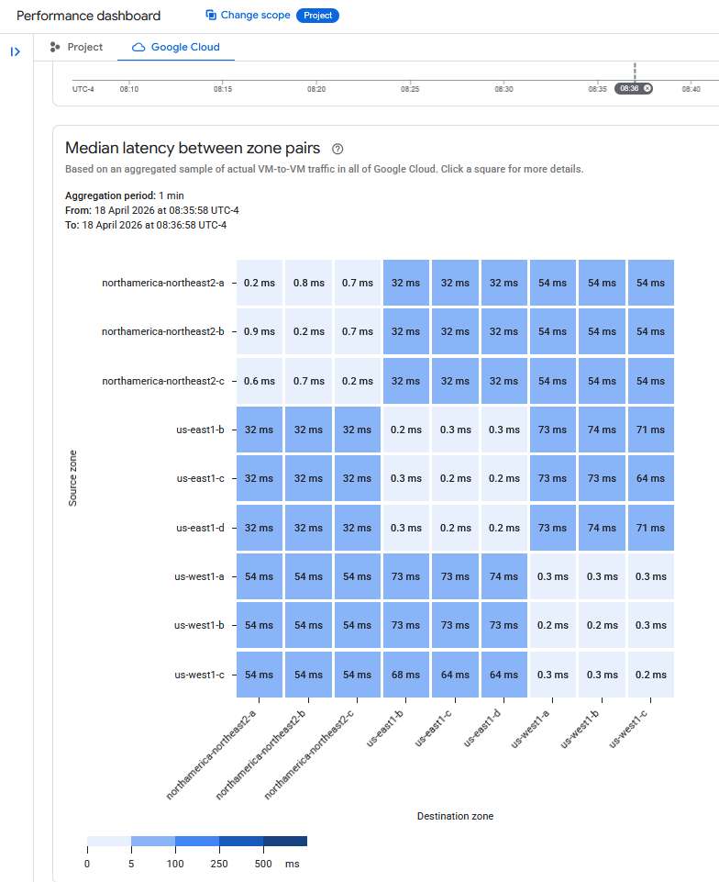This screenshot has height=882, width=719.
Task: Select us-east1-b to us-west1-b 74 ms cell
Action: (x=603, y=430)
